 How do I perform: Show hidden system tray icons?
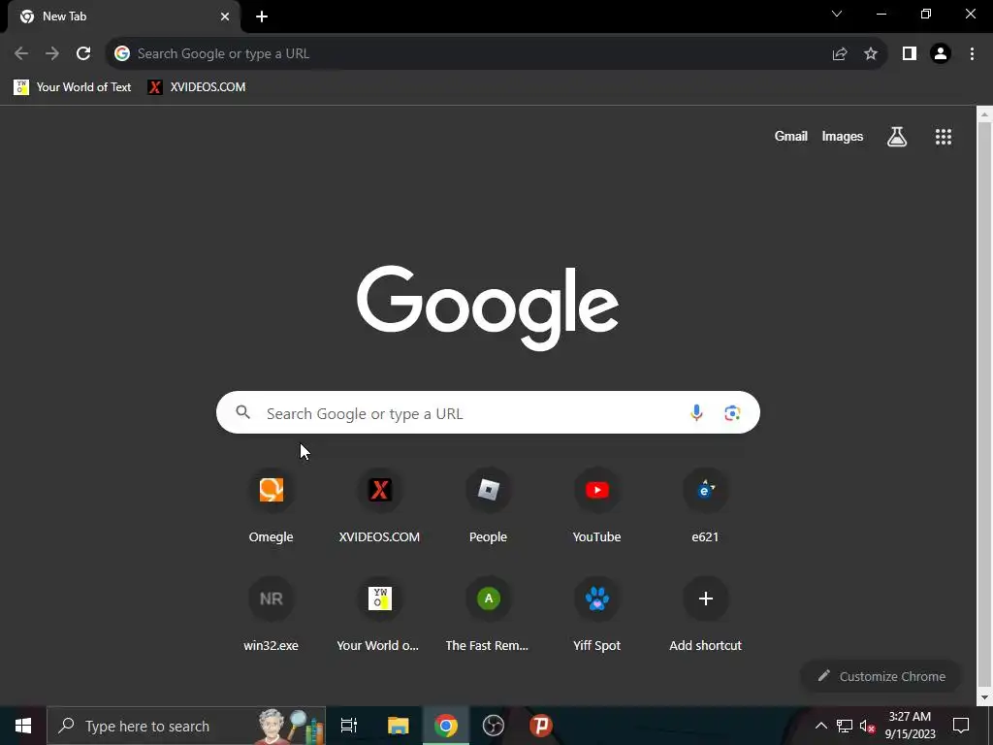pos(820,726)
